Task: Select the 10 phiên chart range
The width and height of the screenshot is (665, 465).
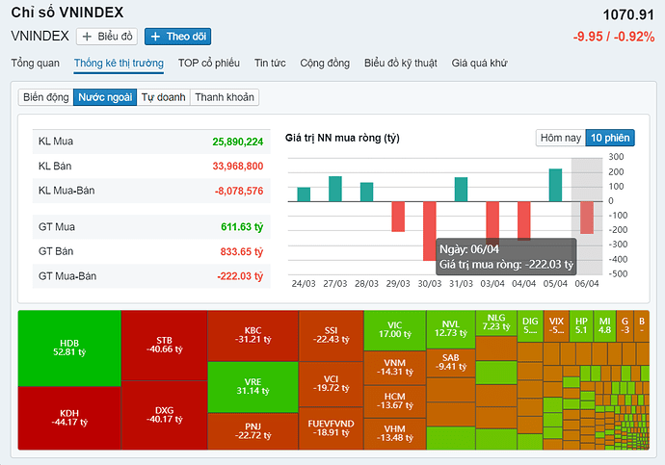Action: click(x=610, y=138)
